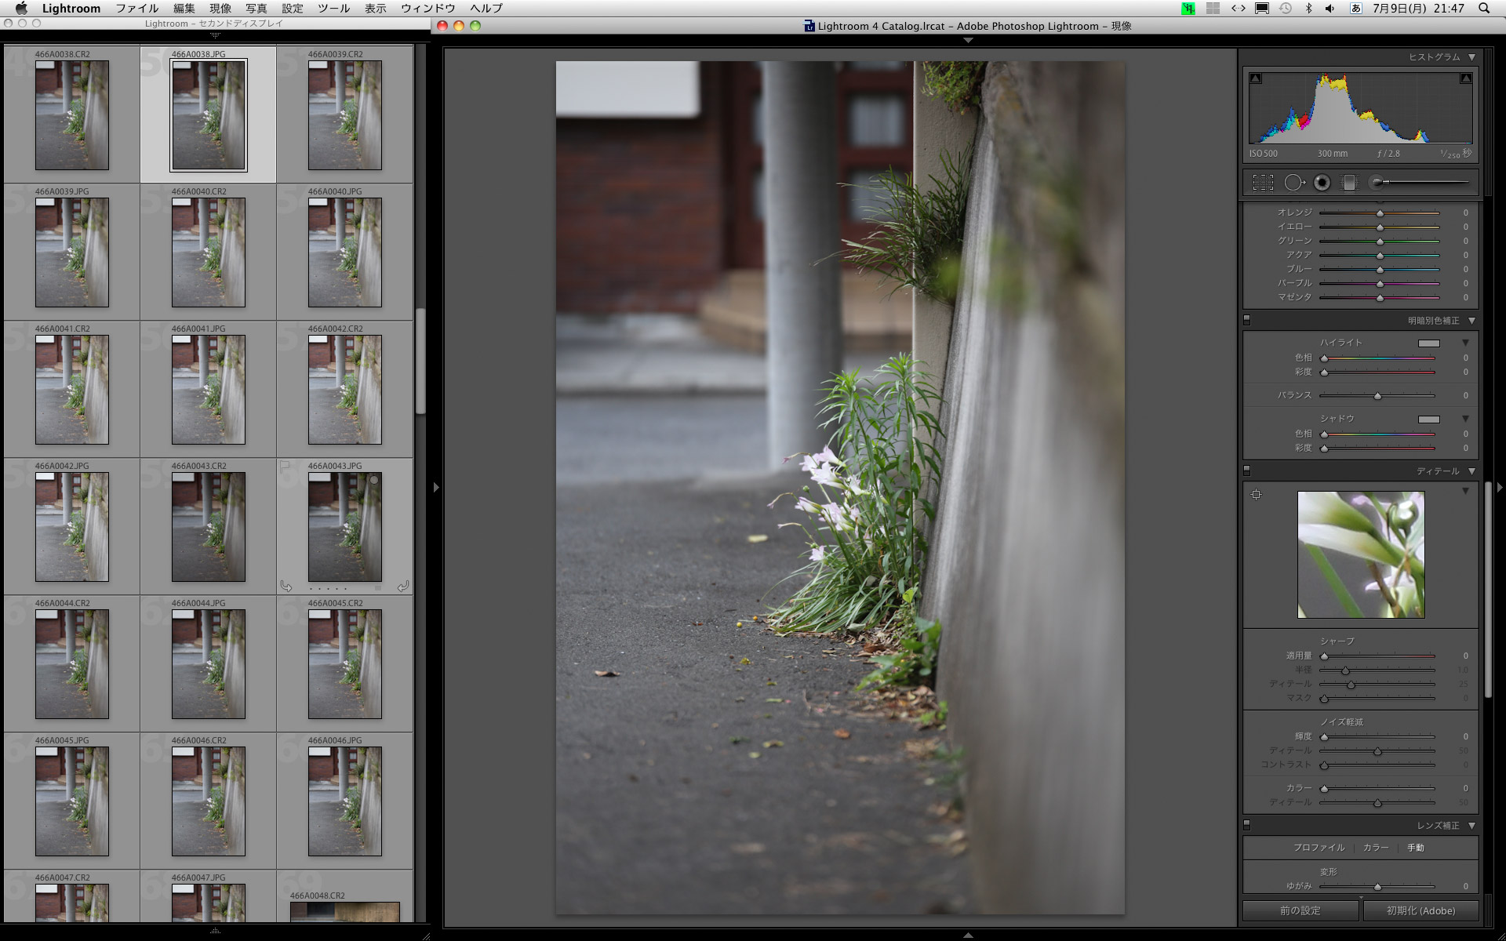1506x941 pixels.
Task: Select the Spot Removal tool
Action: (1293, 183)
